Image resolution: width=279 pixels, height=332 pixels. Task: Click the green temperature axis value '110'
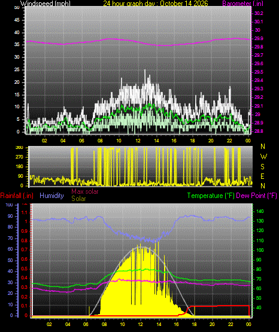click(260, 240)
